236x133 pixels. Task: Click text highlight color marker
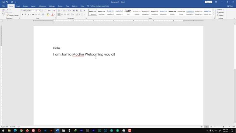click(48, 14)
